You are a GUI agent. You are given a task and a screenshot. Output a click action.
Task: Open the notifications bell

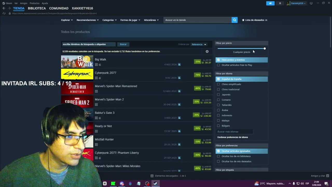pyautogui.click(x=280, y=3)
